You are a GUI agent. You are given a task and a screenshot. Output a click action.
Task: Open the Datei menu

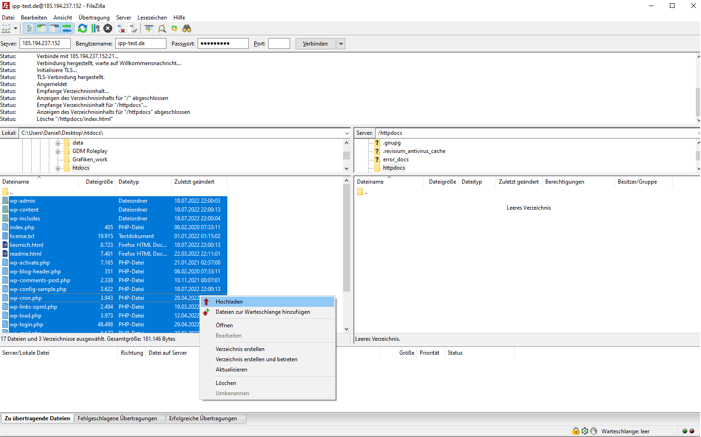[x=8, y=18]
